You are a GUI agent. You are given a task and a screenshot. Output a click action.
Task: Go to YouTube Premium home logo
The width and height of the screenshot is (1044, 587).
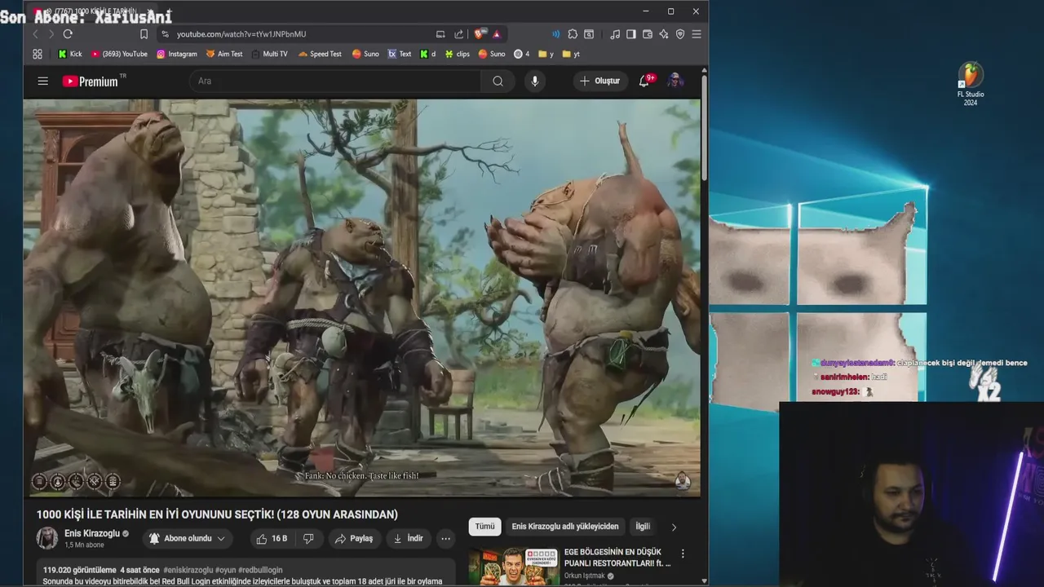[91, 81]
